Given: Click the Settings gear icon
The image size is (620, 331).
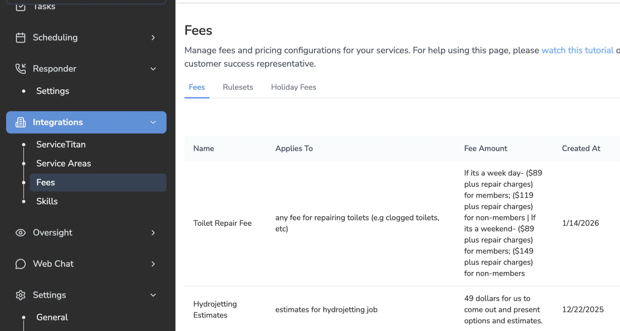Looking at the screenshot, I should pyautogui.click(x=20, y=295).
